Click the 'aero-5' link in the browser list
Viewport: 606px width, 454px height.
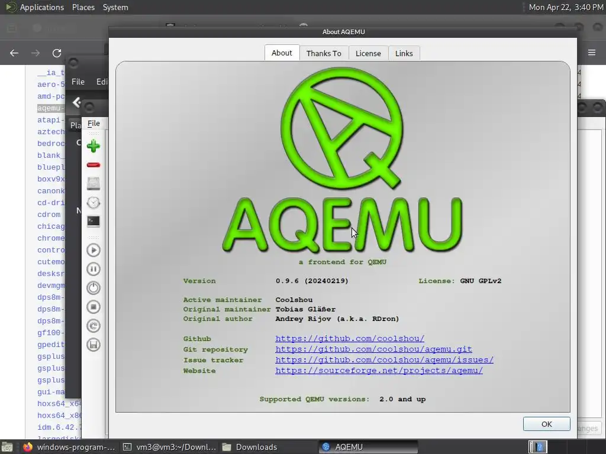pyautogui.click(x=51, y=85)
